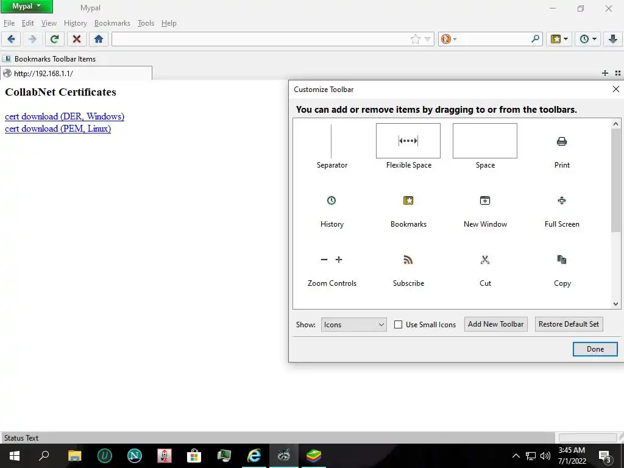
Task: Open the search engine selector dropdown
Action: point(448,39)
